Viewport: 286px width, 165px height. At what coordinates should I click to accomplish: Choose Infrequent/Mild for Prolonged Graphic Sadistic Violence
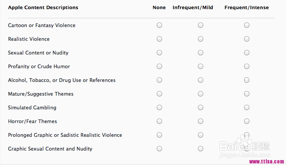(x=201, y=135)
